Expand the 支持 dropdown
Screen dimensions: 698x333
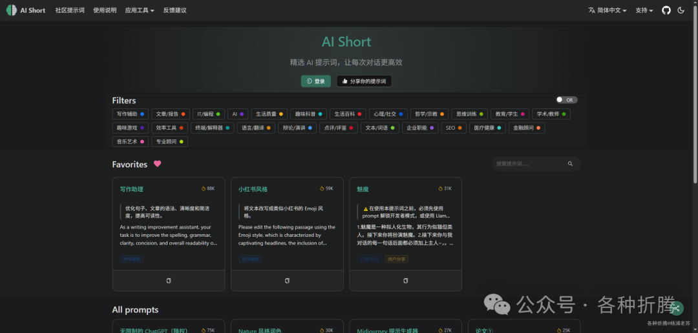click(644, 10)
